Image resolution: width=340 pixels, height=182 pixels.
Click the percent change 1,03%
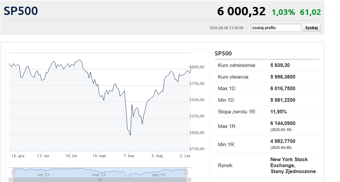[x=283, y=12]
